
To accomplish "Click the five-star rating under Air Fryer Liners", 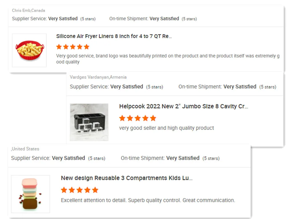I will pyautogui.click(x=73, y=47).
